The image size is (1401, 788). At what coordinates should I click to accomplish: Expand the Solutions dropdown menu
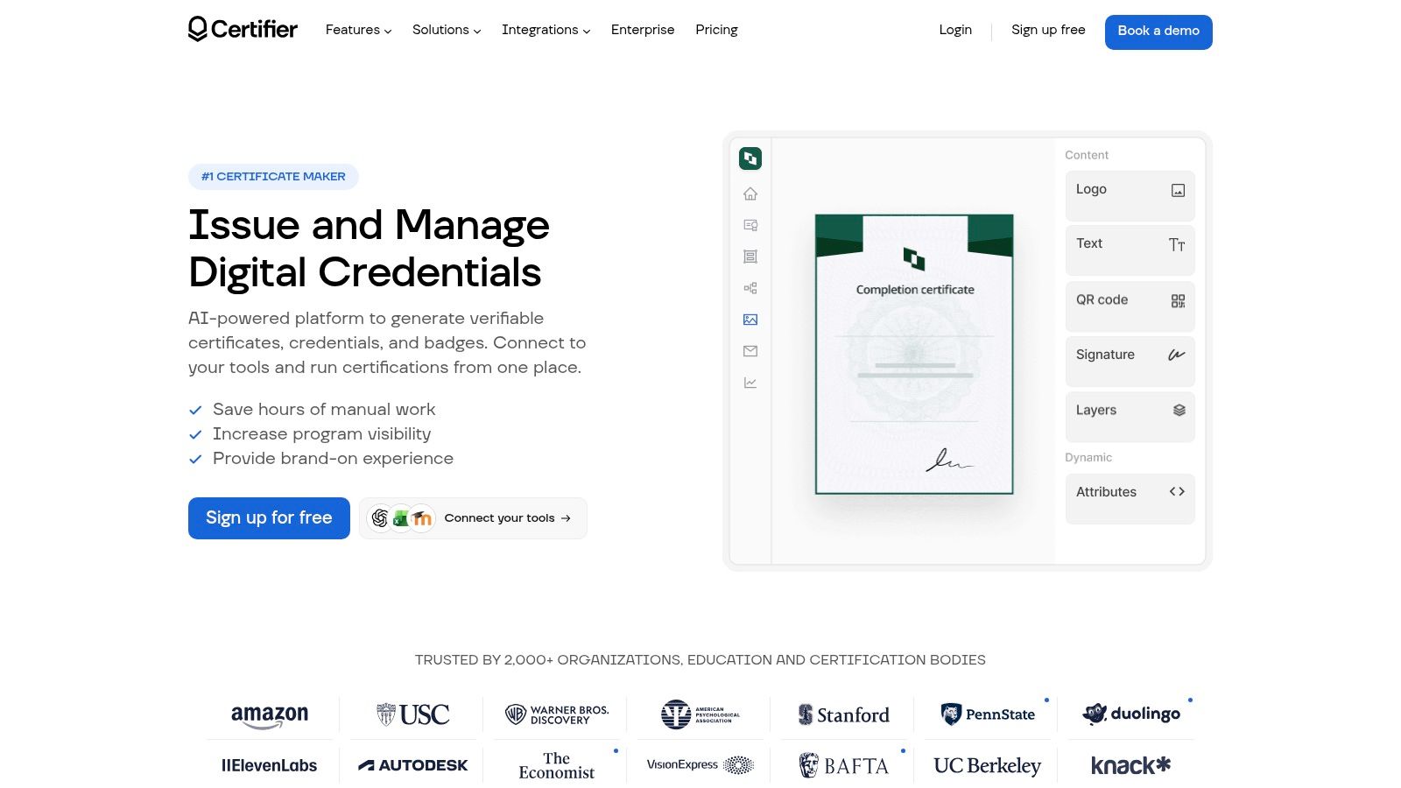click(x=447, y=30)
